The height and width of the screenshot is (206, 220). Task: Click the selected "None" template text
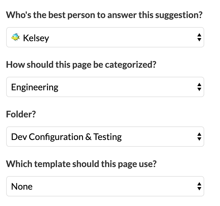pyautogui.click(x=22, y=187)
